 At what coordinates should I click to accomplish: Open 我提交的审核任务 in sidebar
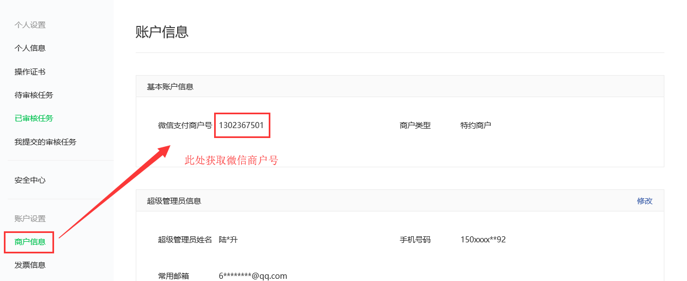tap(45, 142)
